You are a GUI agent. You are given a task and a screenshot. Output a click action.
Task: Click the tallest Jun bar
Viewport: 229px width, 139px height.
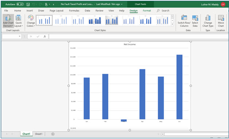click(179, 87)
